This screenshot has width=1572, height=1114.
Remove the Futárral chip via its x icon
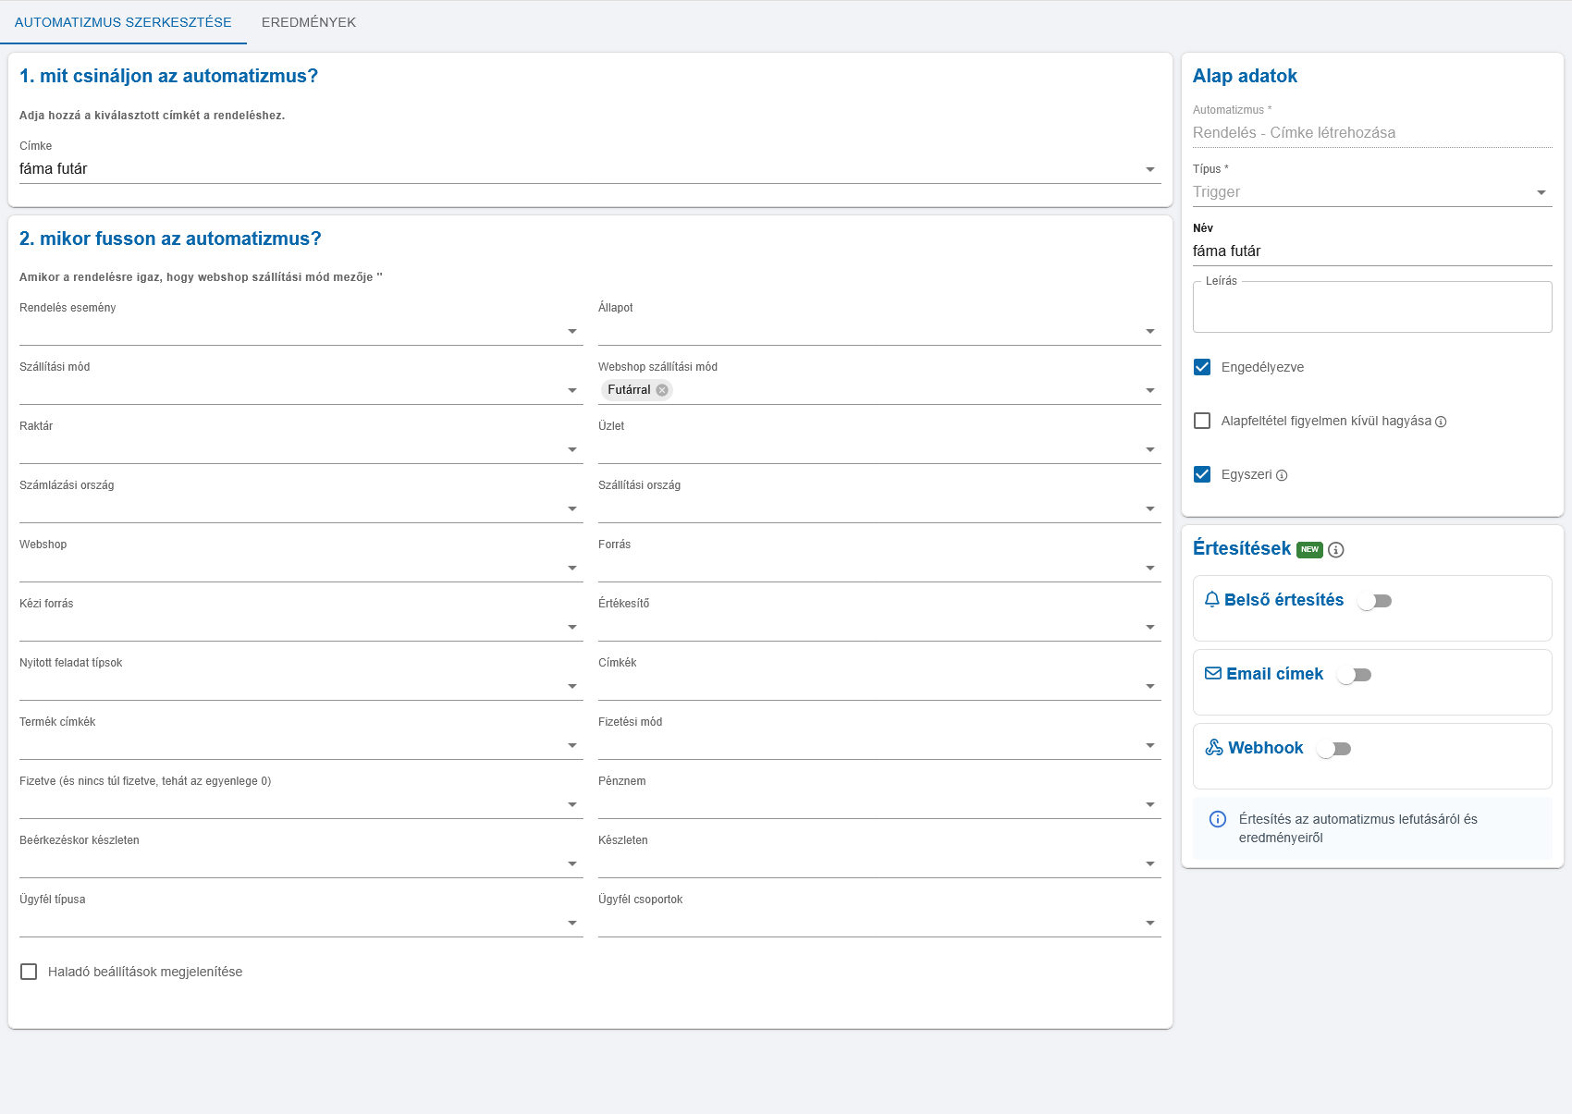click(662, 390)
